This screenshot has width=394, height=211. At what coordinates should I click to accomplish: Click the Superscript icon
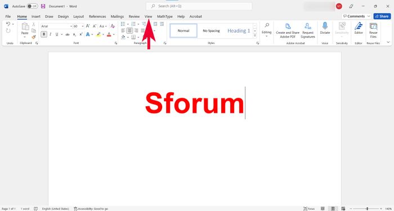[81, 34]
